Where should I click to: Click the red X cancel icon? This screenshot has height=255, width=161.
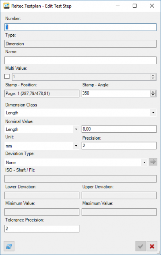(152, 246)
